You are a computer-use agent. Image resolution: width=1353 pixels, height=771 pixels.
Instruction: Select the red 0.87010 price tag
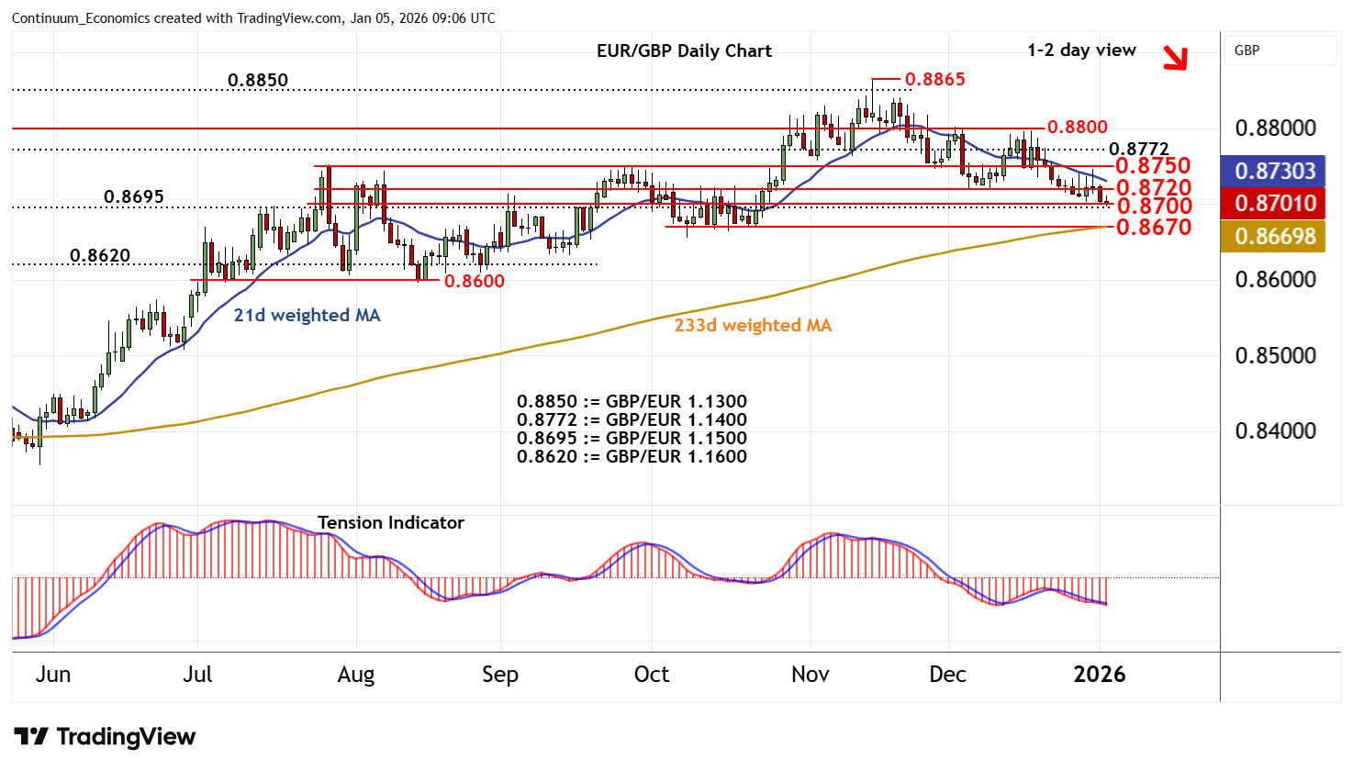(x=1273, y=203)
